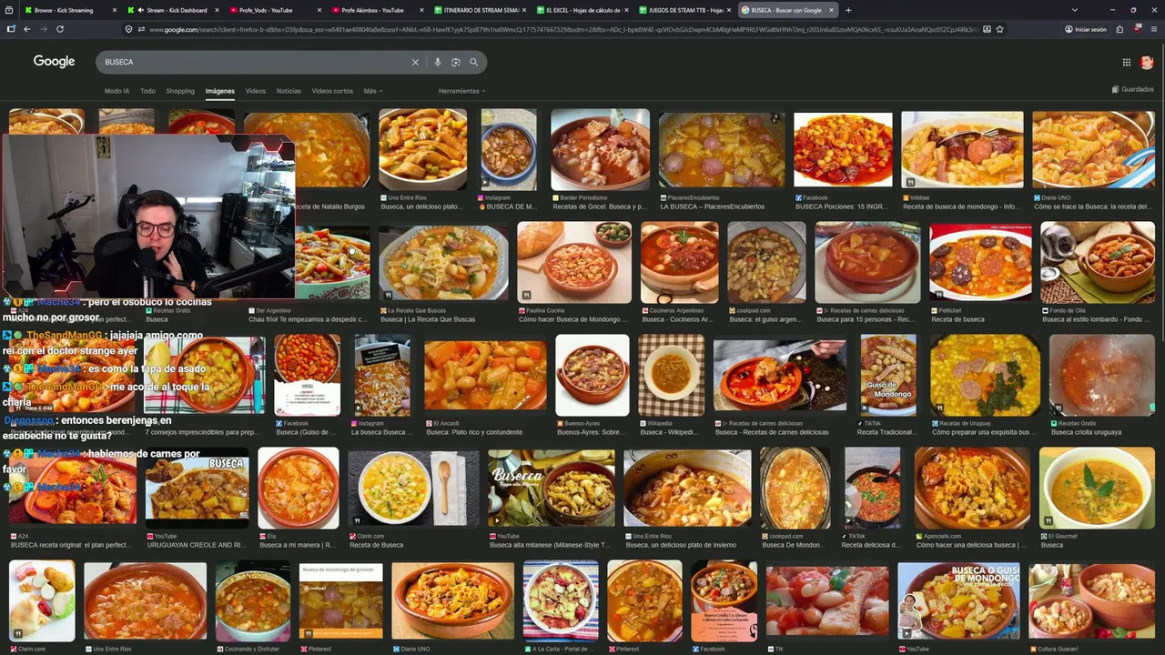Switch to Profe_Vods - YouTube tab
Viewport: 1165px width, 655px height.
(x=273, y=10)
